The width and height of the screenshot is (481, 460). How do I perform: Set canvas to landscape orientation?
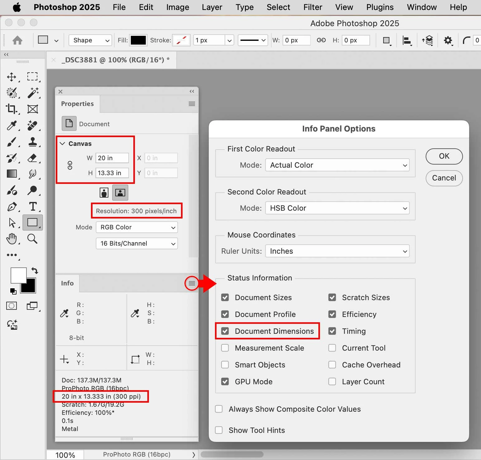point(120,193)
